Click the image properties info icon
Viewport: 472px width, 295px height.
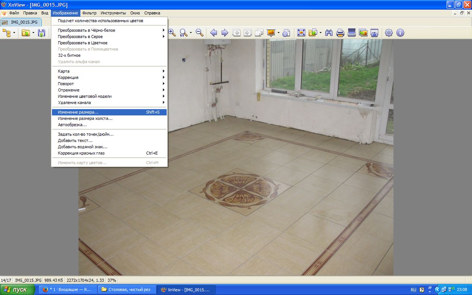coord(286,33)
